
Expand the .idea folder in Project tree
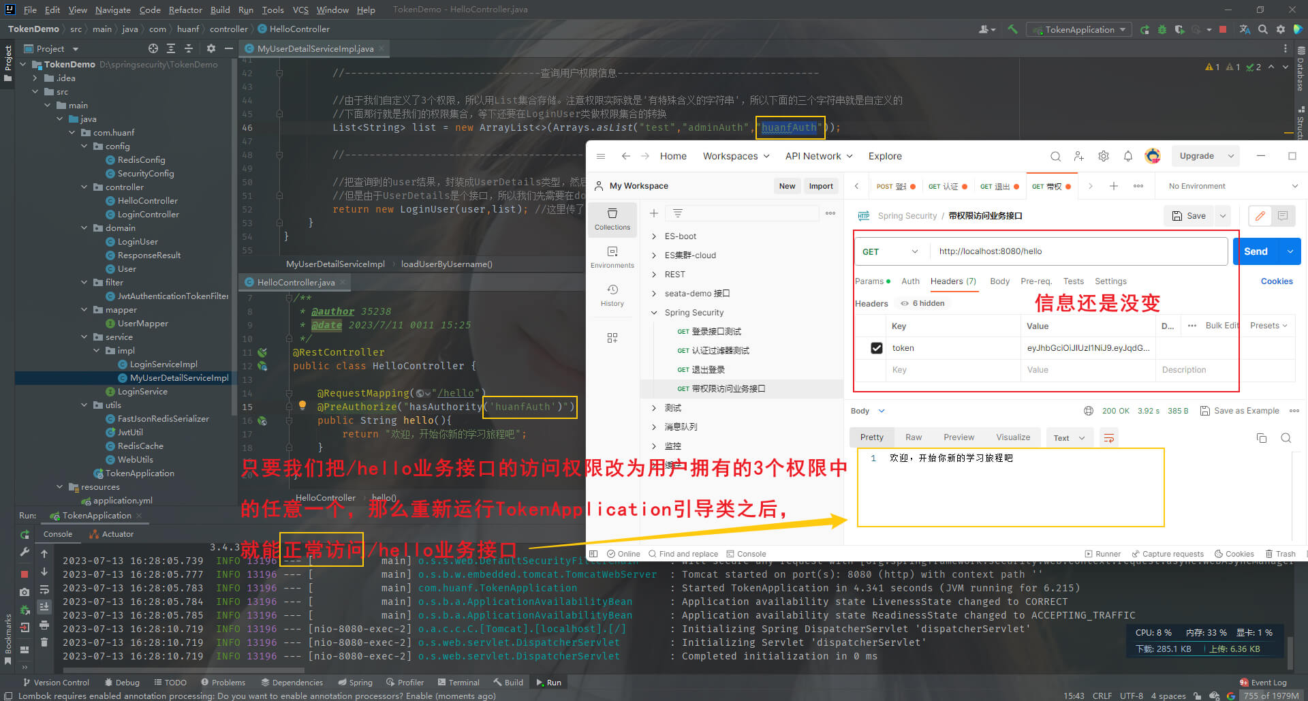point(35,78)
